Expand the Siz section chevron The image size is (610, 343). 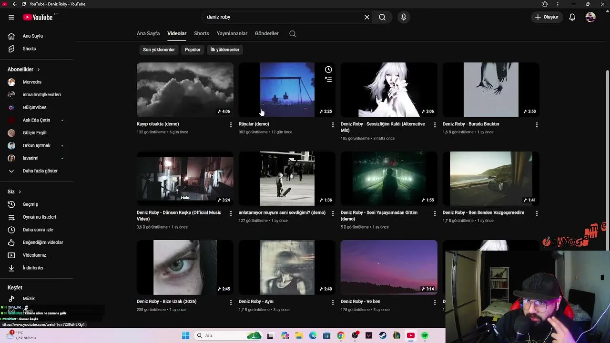pyautogui.click(x=20, y=192)
